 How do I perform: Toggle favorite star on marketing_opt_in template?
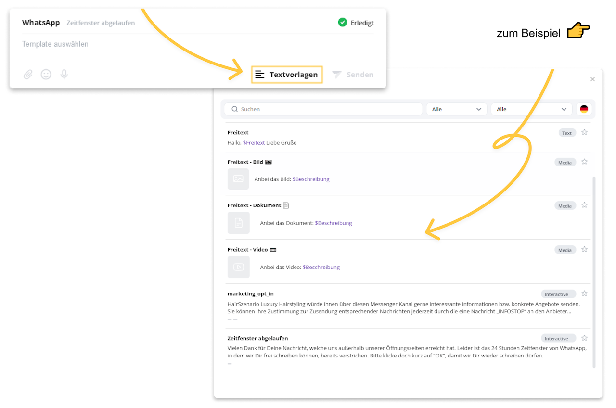[x=585, y=293]
